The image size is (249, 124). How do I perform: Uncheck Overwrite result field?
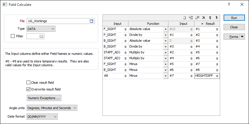tap(29, 89)
